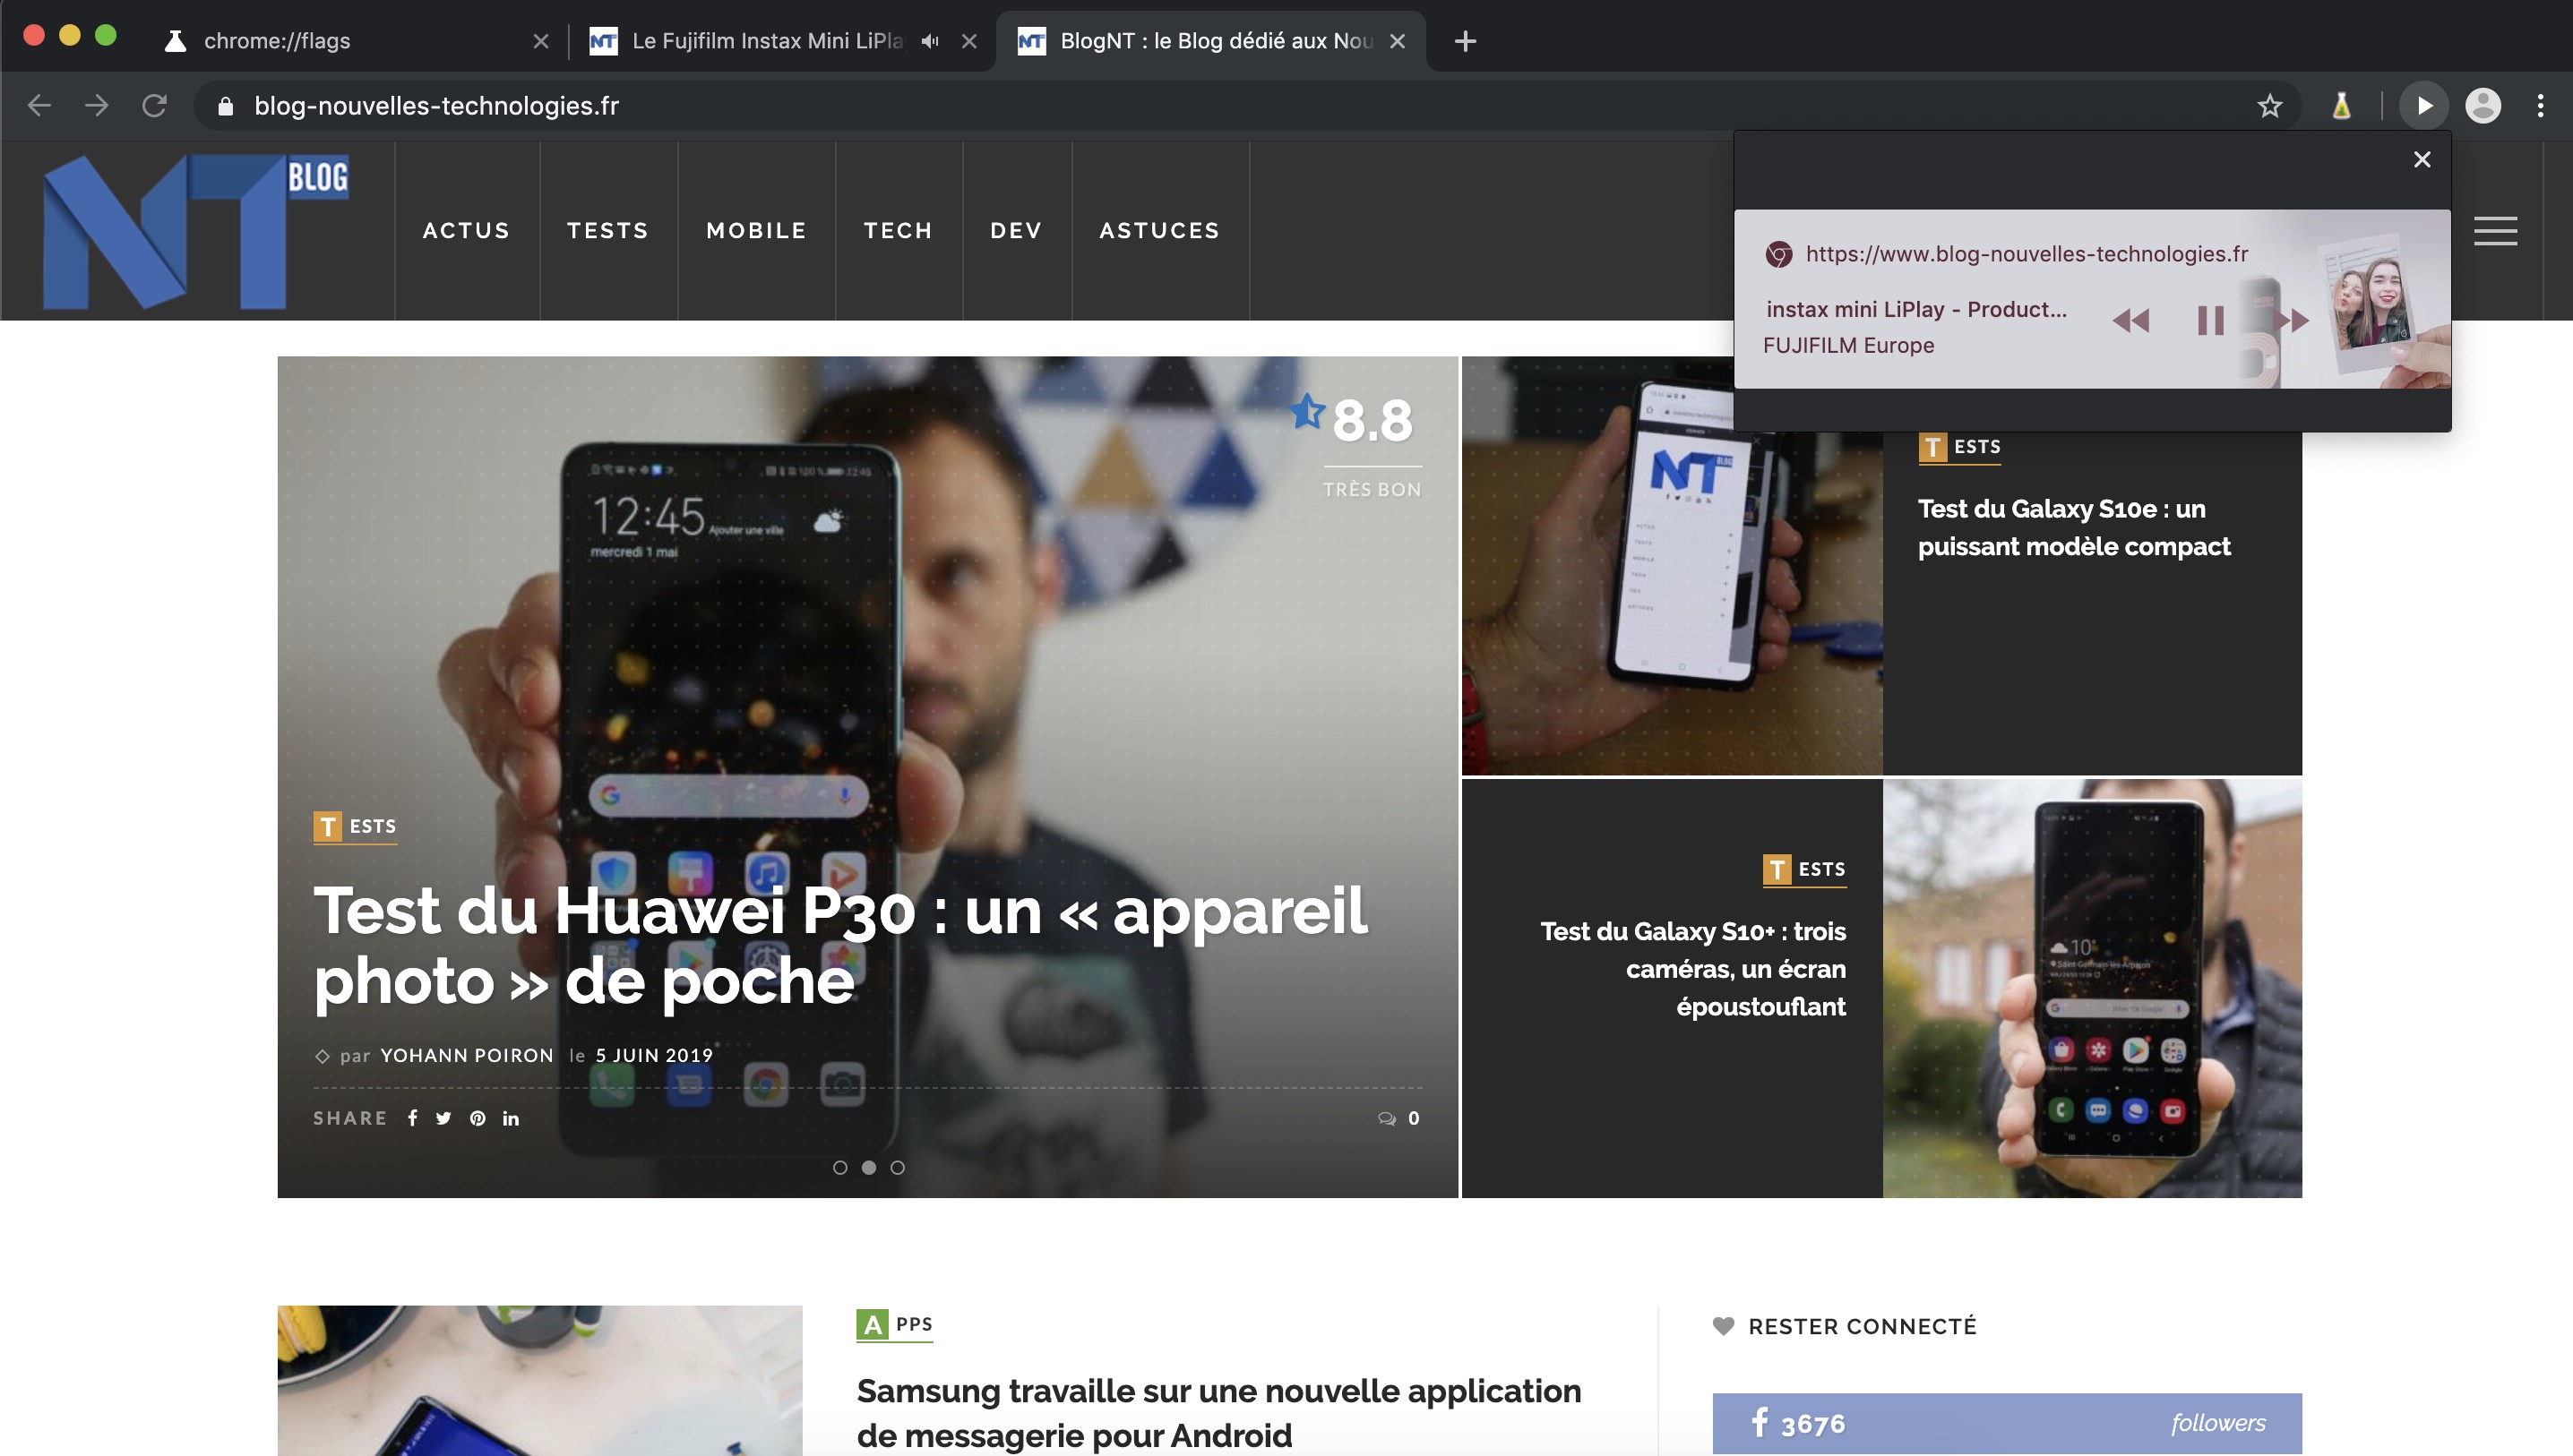Select the active middle carousel dot

point(868,1167)
